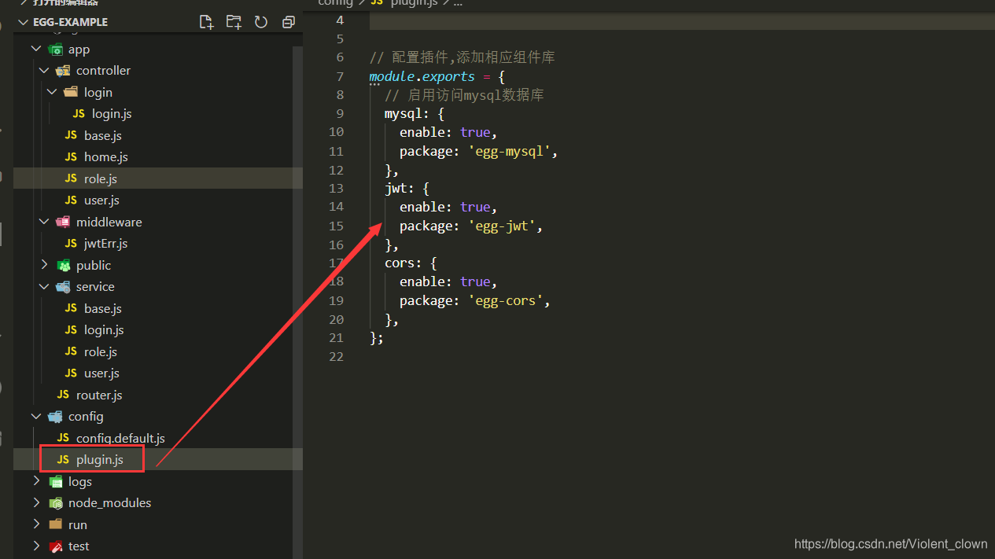Click the New Folder icon in Explorer
This screenshot has width=995, height=559.
click(x=234, y=22)
